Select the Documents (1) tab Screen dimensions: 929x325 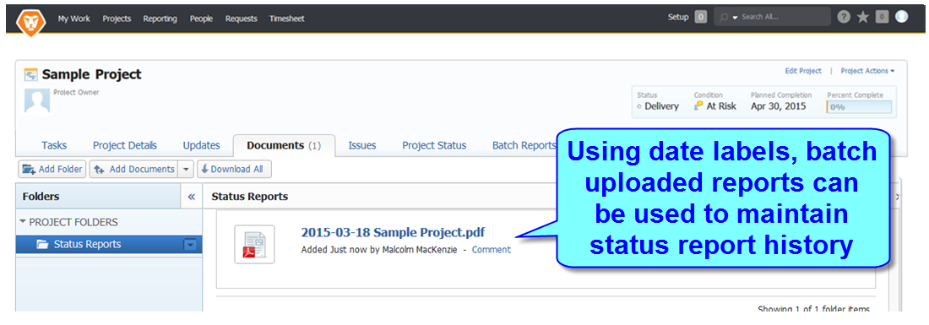click(284, 146)
